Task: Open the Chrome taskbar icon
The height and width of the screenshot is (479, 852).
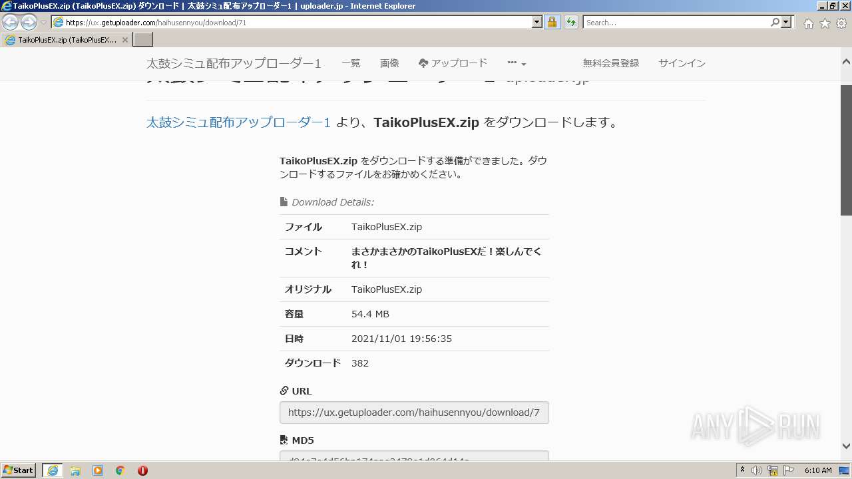Action: (x=120, y=470)
